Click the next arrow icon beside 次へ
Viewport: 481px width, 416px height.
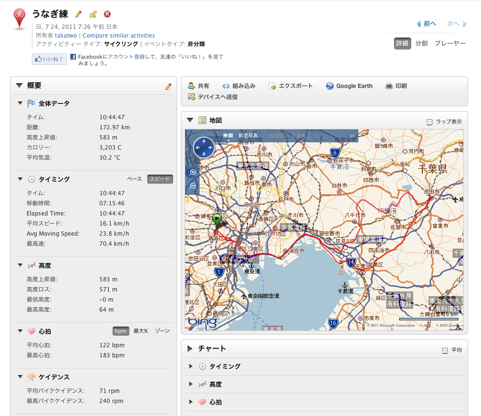pos(465,24)
